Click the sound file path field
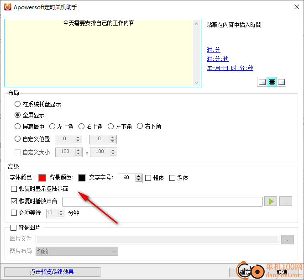 (162, 201)
